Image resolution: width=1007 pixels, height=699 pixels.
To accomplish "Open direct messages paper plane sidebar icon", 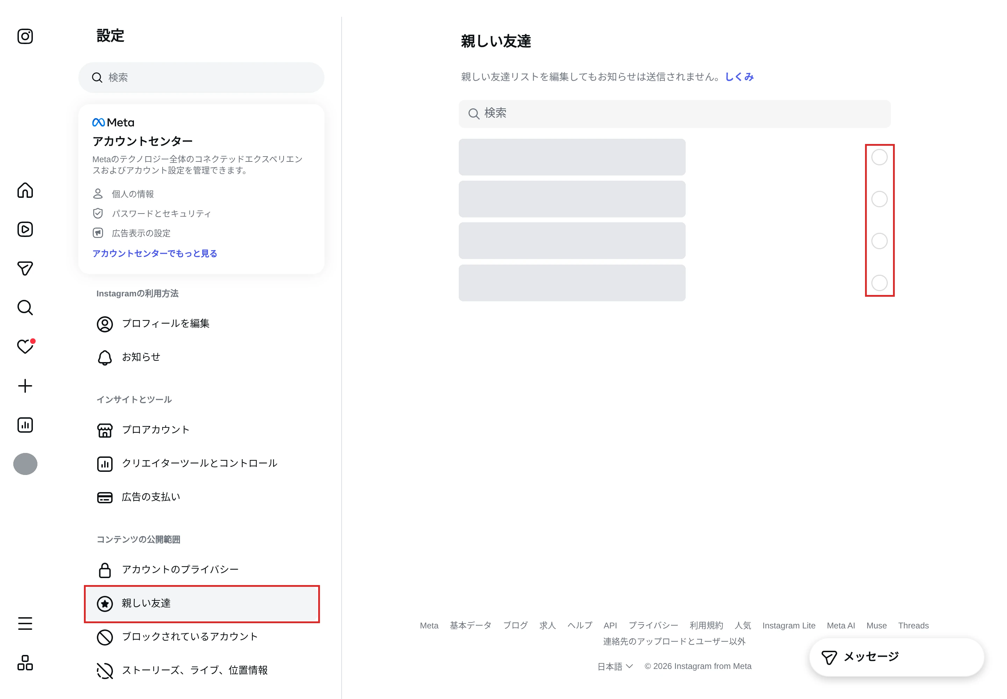I will tap(25, 268).
